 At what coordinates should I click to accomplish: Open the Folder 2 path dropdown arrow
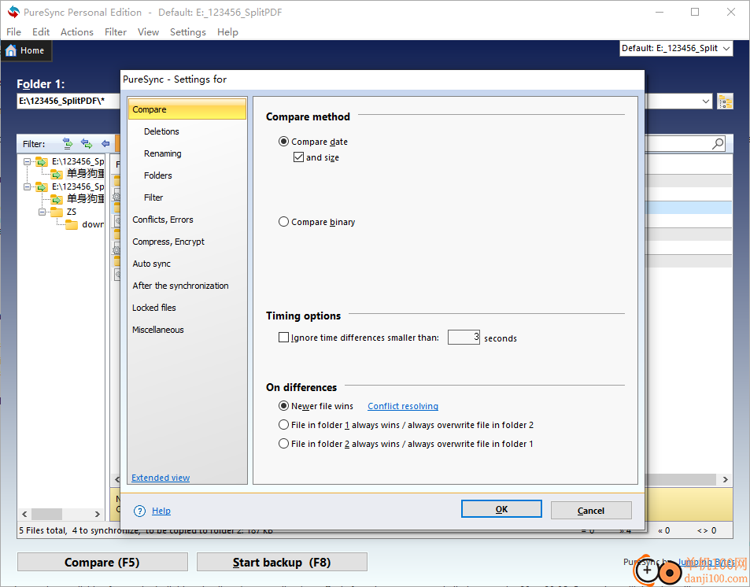coord(705,102)
